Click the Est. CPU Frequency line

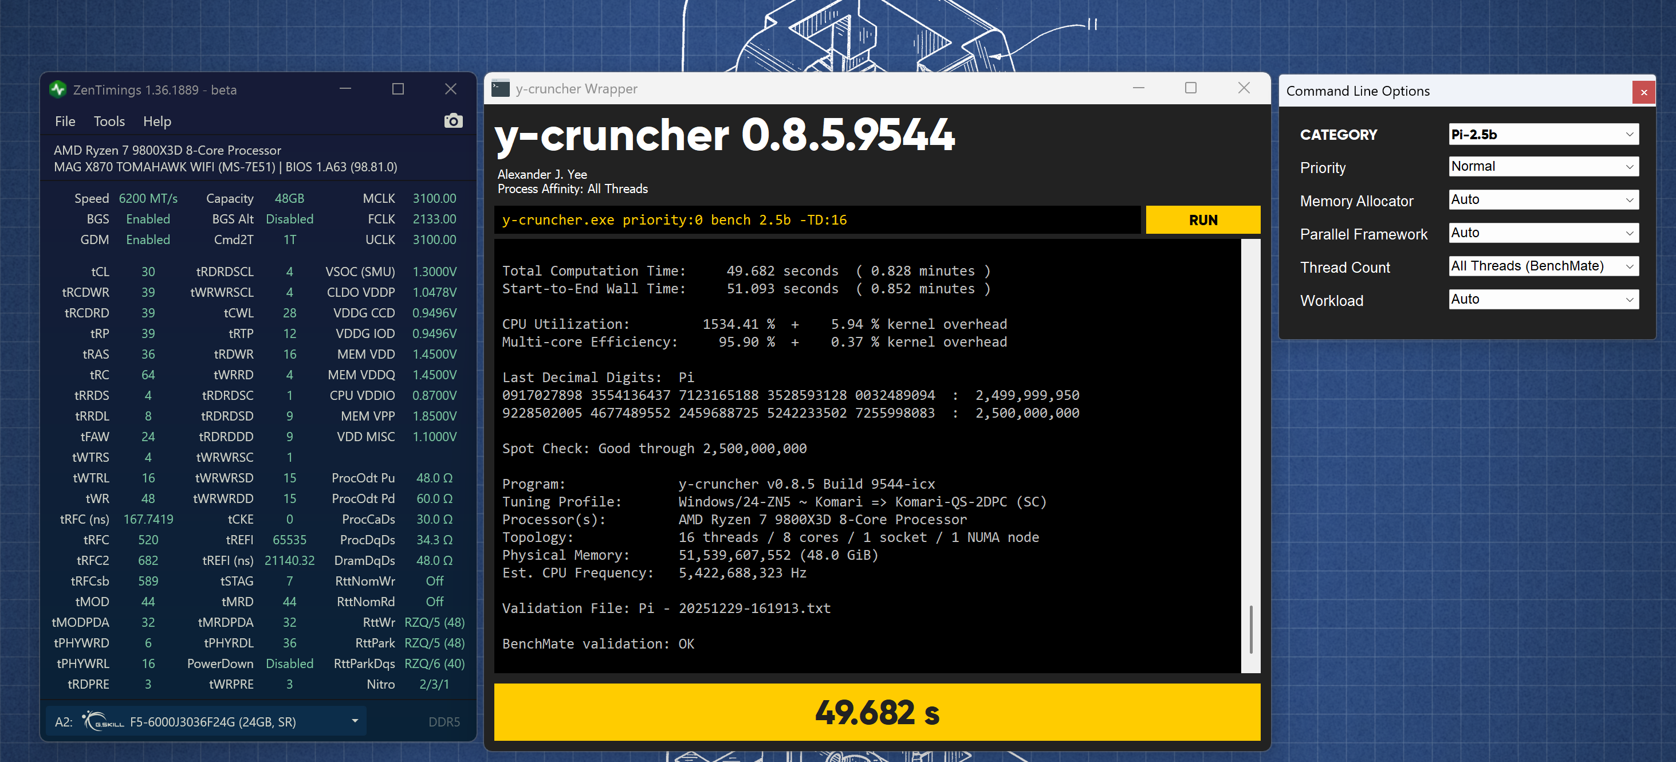655,572
